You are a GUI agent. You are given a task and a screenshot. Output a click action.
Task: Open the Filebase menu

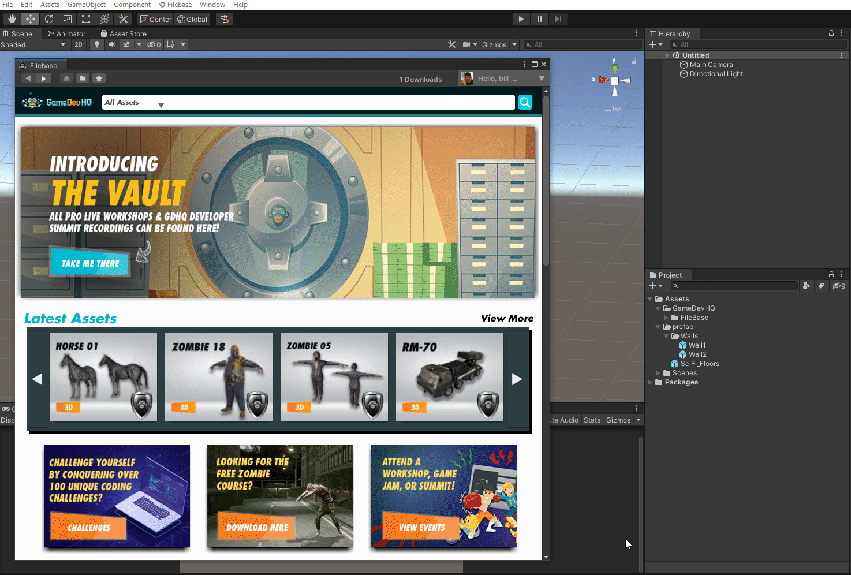(176, 5)
